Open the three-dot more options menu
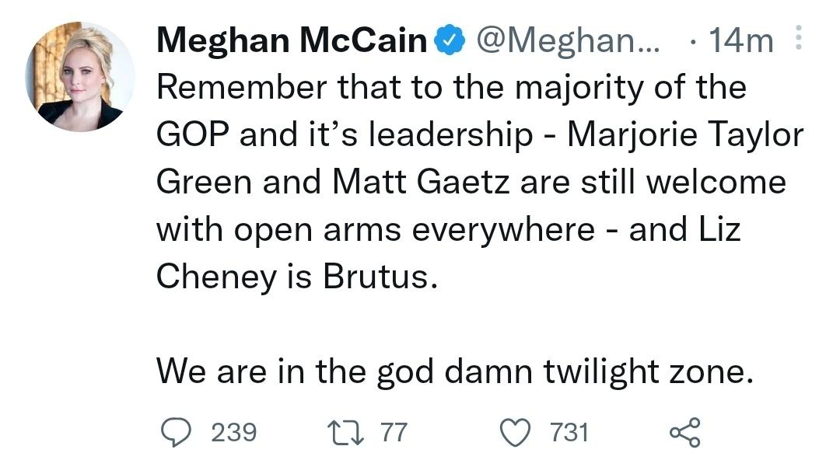This screenshot has height=460, width=840. pos(796,40)
